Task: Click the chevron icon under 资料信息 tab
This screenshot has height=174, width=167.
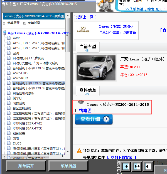Action: click(x=87, y=94)
